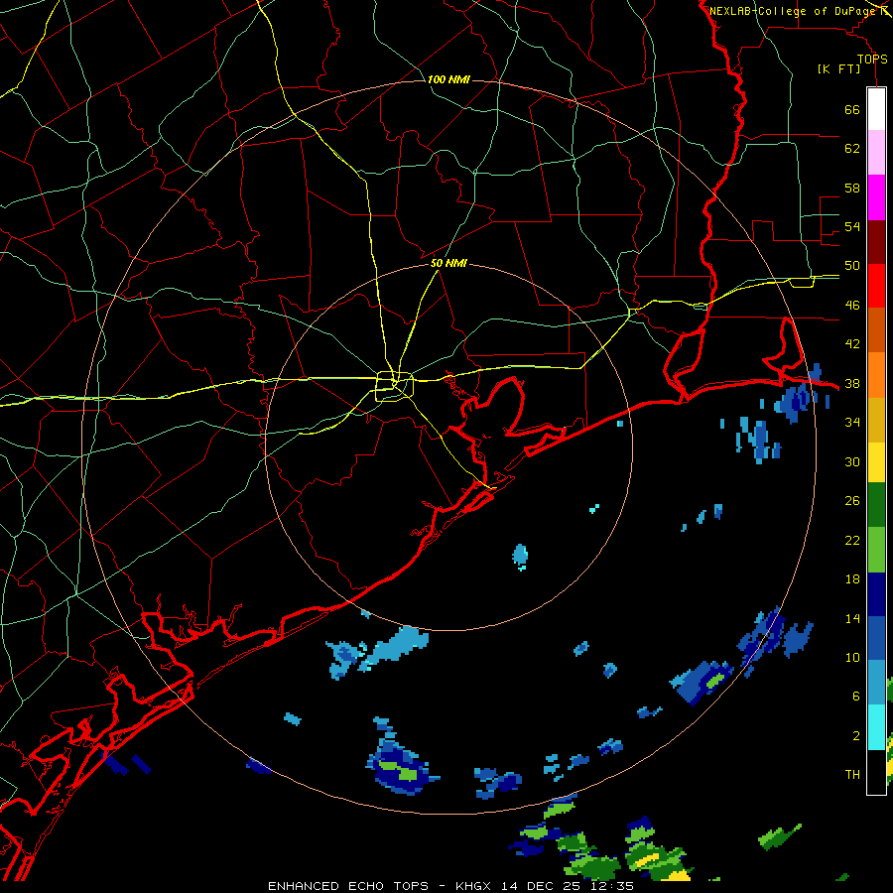
Task: Click the magenta legend swatch
Action: pyautogui.click(x=876, y=197)
